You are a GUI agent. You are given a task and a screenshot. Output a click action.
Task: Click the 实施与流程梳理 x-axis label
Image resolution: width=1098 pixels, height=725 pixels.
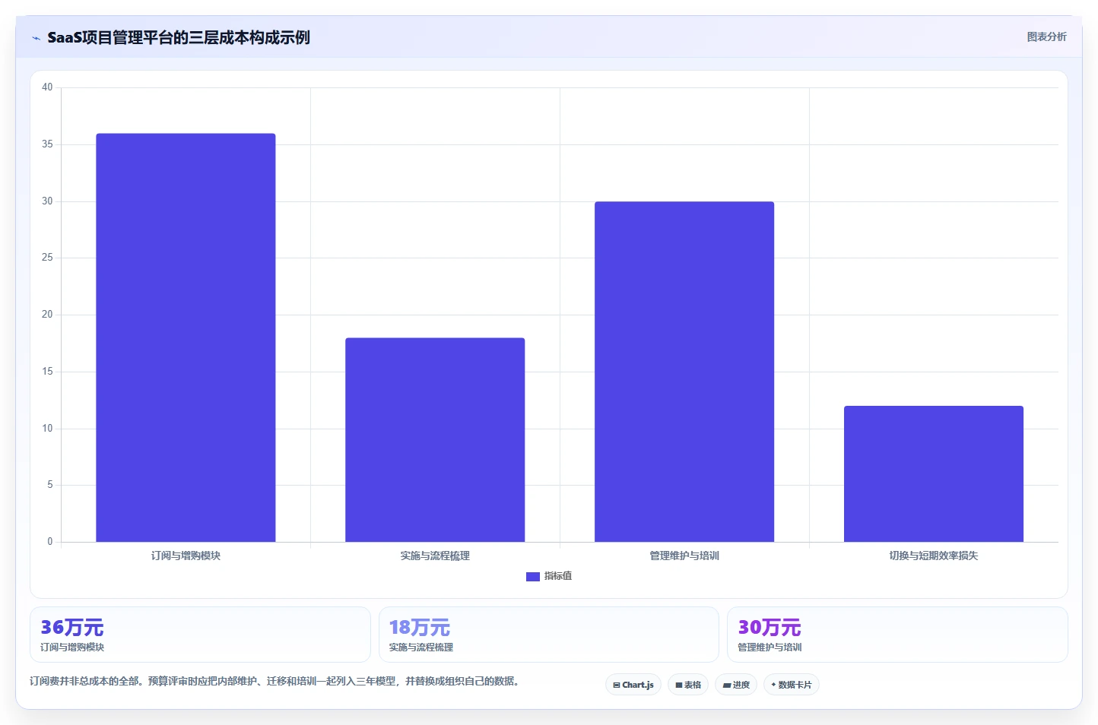click(435, 556)
